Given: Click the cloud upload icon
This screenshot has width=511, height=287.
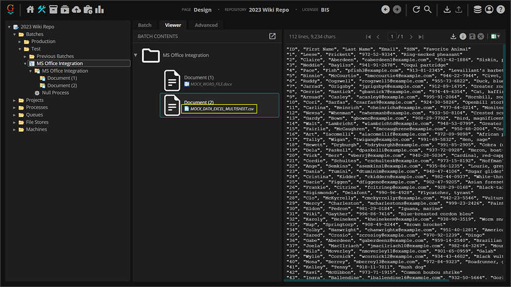Looking at the screenshot, I should [x=76, y=10].
